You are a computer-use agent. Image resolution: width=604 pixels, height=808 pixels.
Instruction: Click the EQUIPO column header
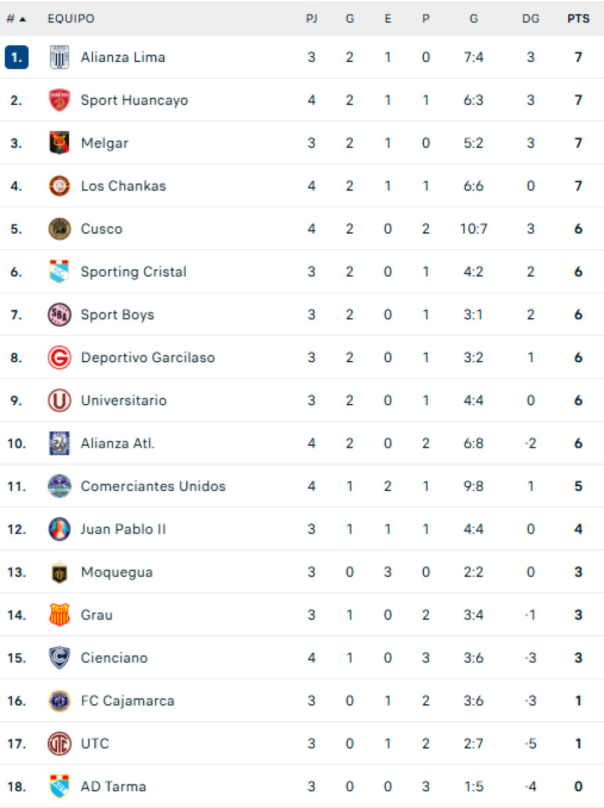click(x=71, y=19)
